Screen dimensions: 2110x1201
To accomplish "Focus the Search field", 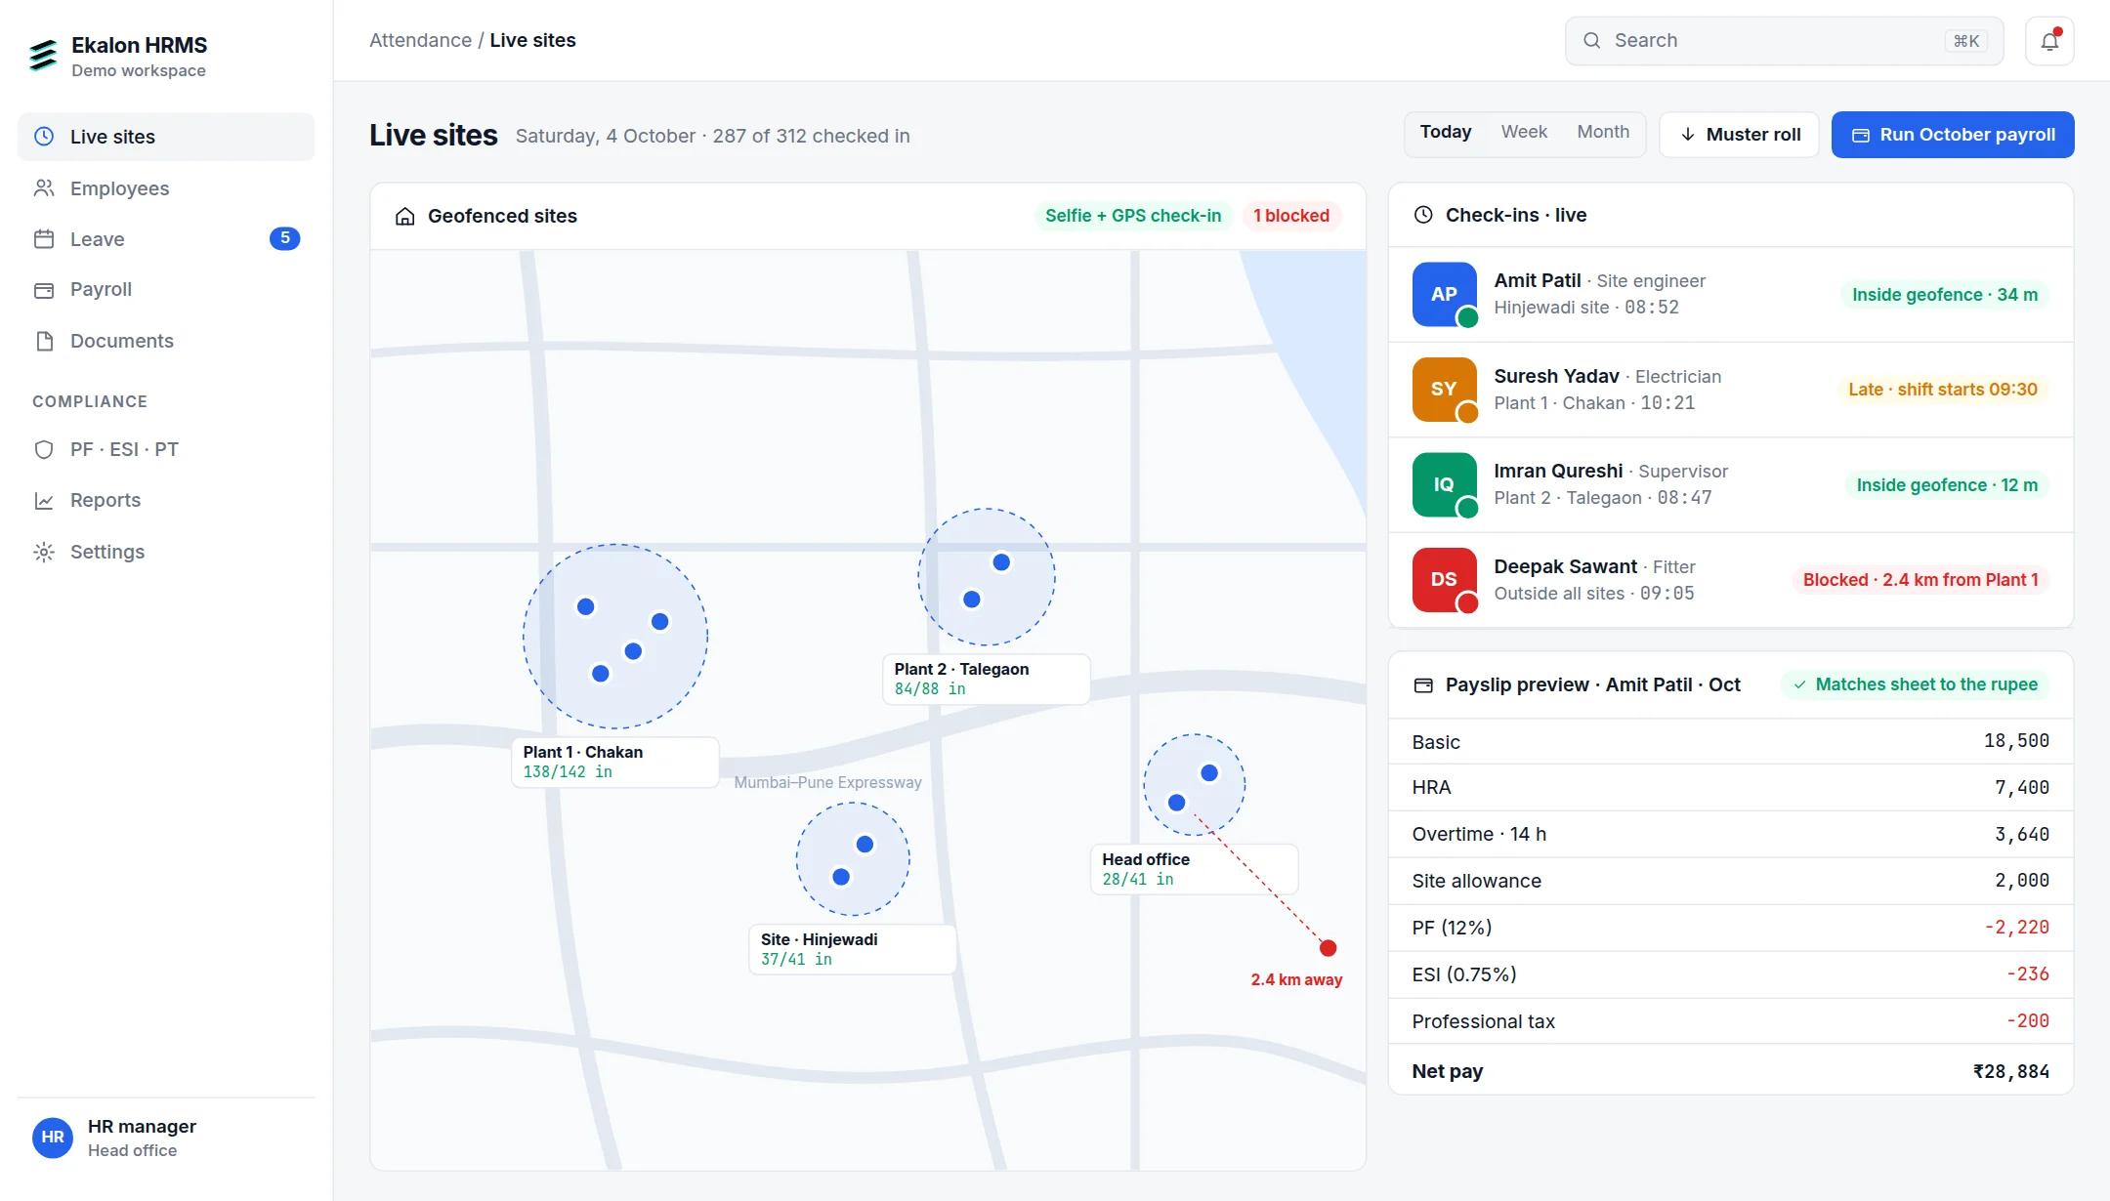I will coord(1784,41).
